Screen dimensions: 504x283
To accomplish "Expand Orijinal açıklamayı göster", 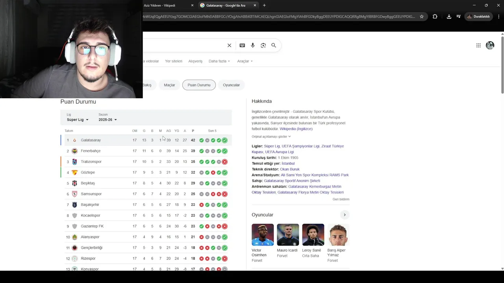I will (x=271, y=136).
